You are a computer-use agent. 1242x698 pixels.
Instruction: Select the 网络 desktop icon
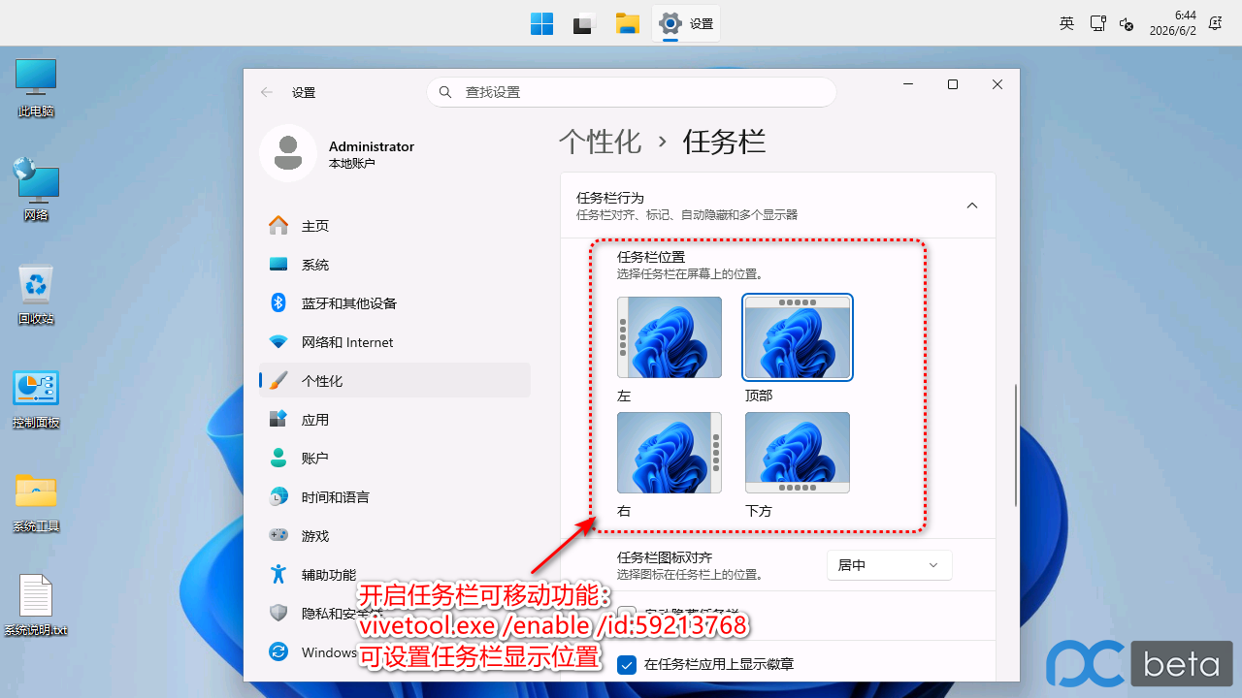coord(36,190)
